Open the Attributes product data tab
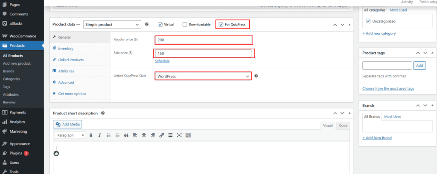The width and height of the screenshot is (437, 174). (80, 71)
